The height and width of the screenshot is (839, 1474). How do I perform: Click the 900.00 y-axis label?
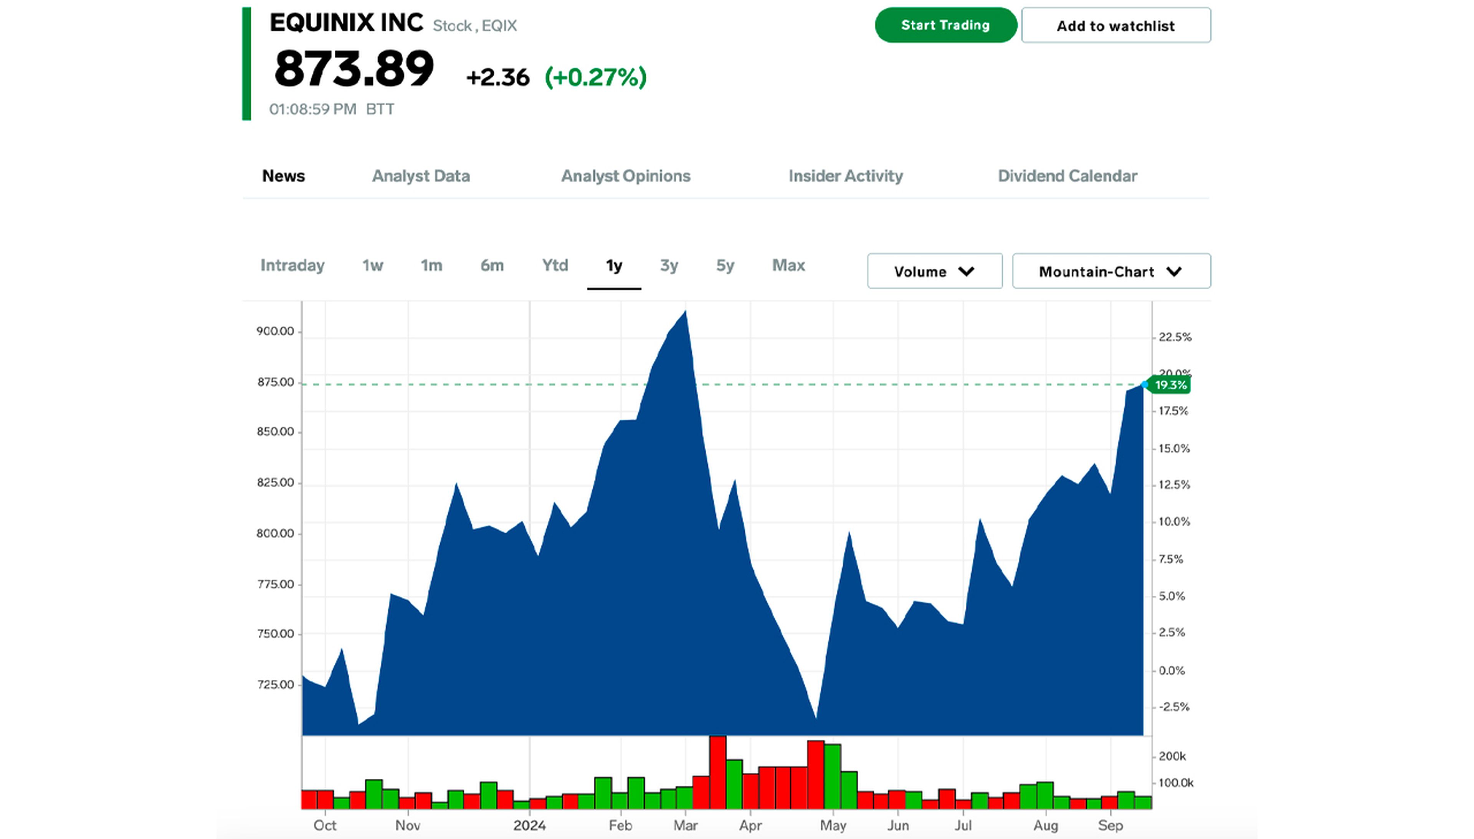point(275,331)
